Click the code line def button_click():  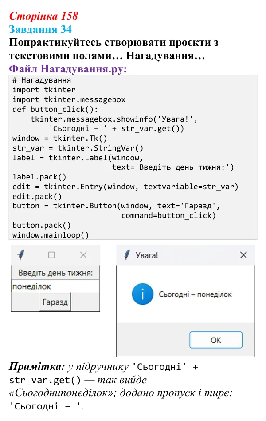pos(55,109)
